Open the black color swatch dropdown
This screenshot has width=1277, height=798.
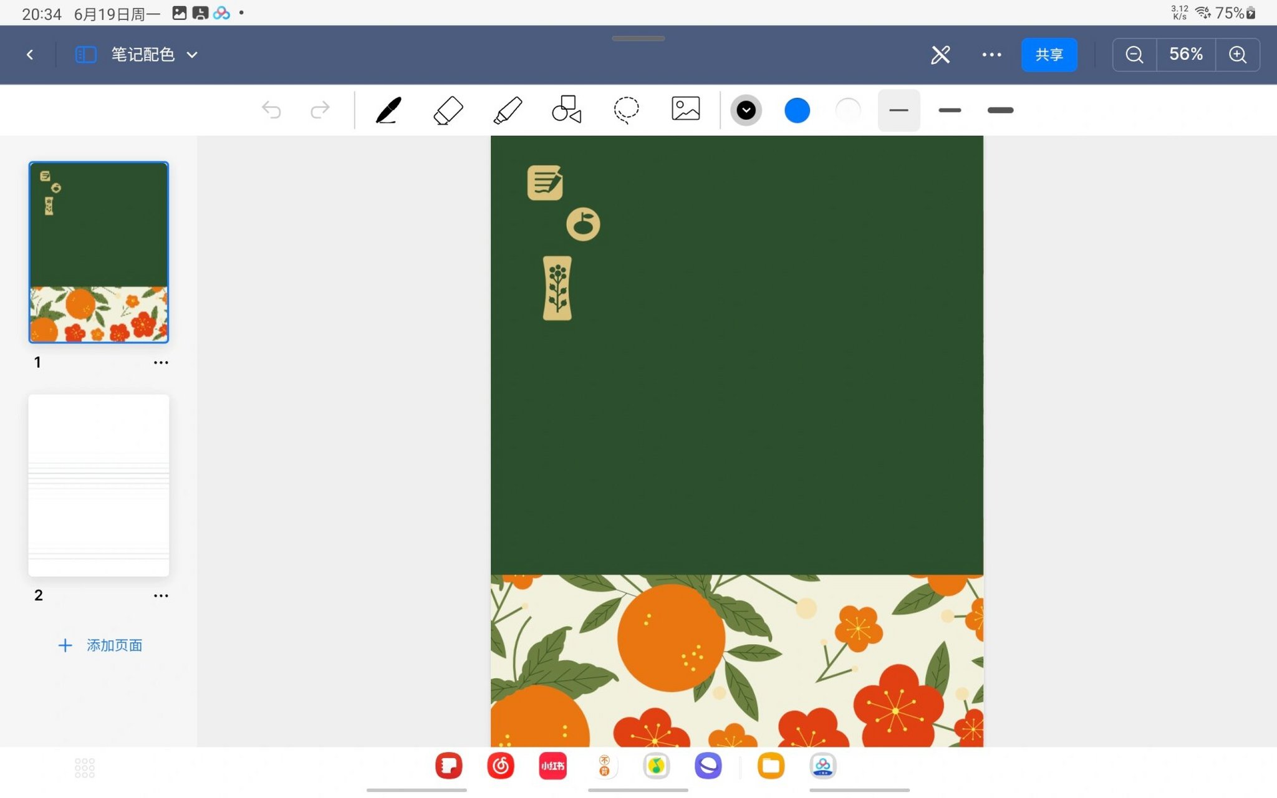pyautogui.click(x=746, y=110)
